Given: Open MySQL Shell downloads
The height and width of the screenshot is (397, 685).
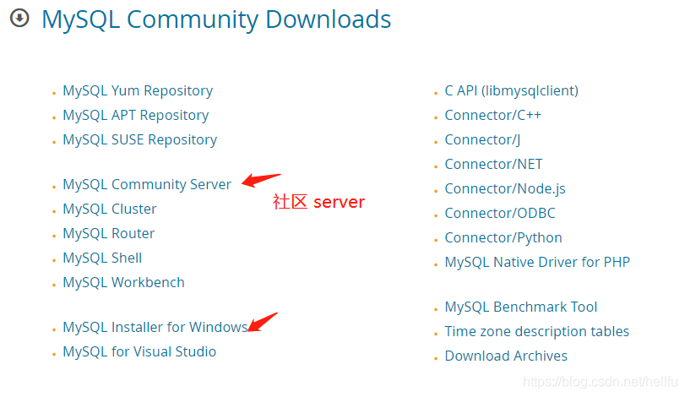Looking at the screenshot, I should (x=102, y=258).
